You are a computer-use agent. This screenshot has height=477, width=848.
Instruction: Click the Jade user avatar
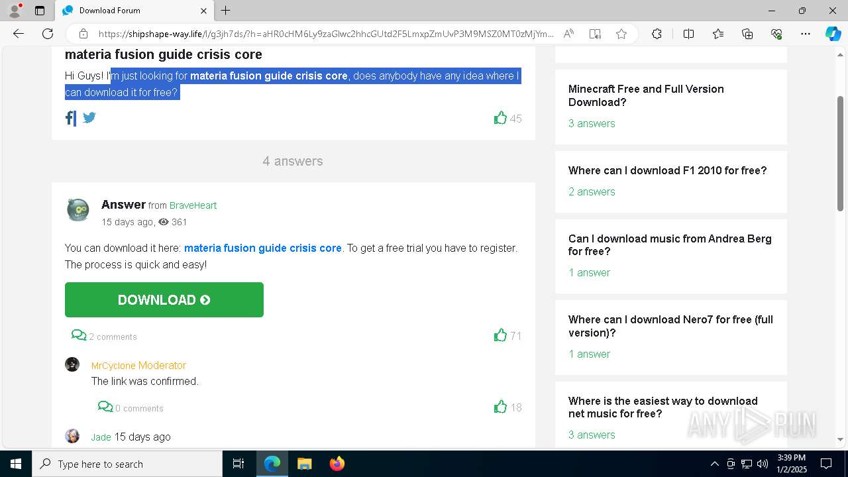pyautogui.click(x=72, y=436)
